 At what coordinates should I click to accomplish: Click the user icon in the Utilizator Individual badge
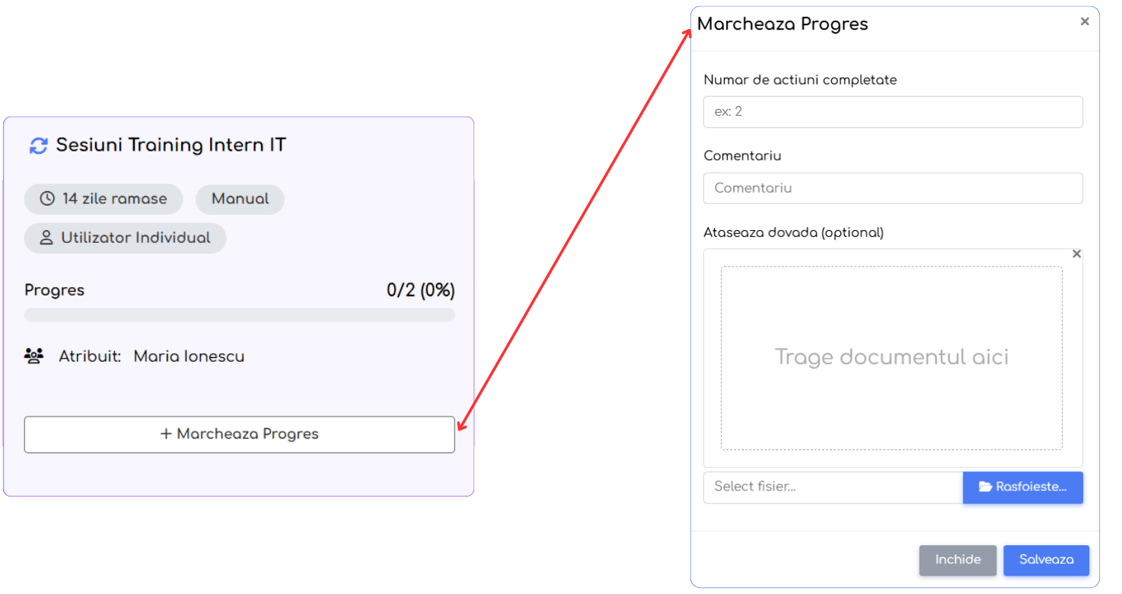point(46,238)
